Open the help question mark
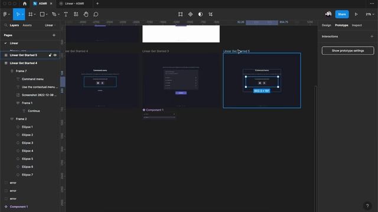The image size is (378, 212). (x=367, y=206)
